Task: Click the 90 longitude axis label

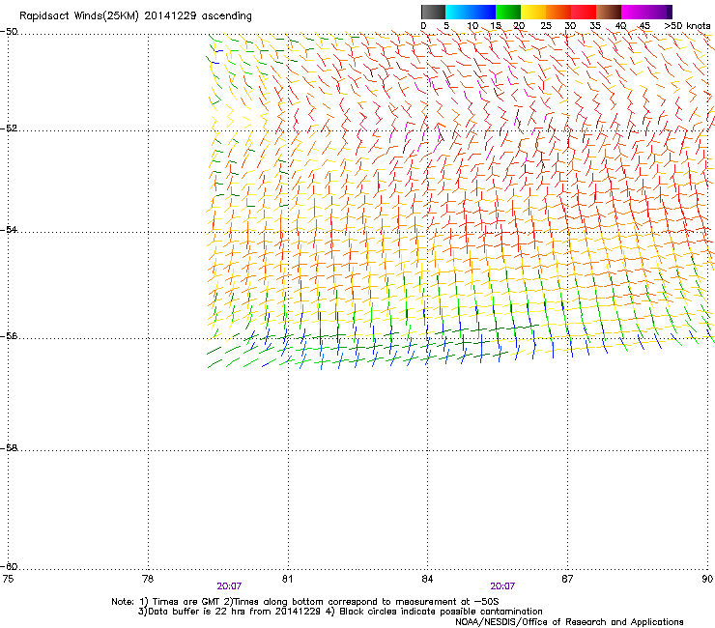Action: pyautogui.click(x=707, y=579)
